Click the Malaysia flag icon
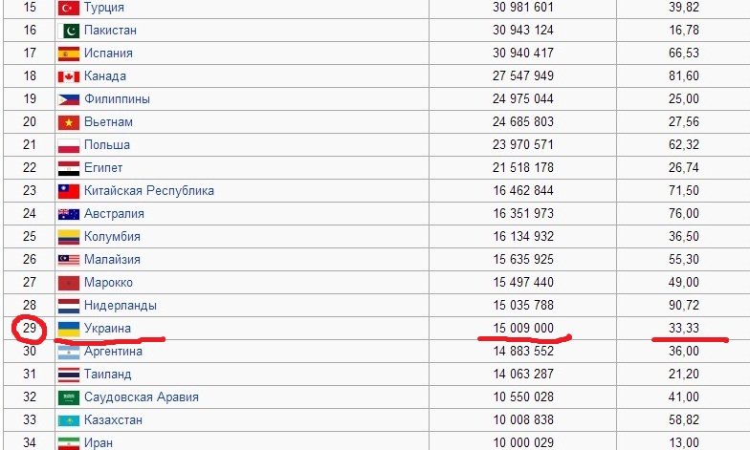Viewport: 750px width, 450px height. [x=68, y=260]
